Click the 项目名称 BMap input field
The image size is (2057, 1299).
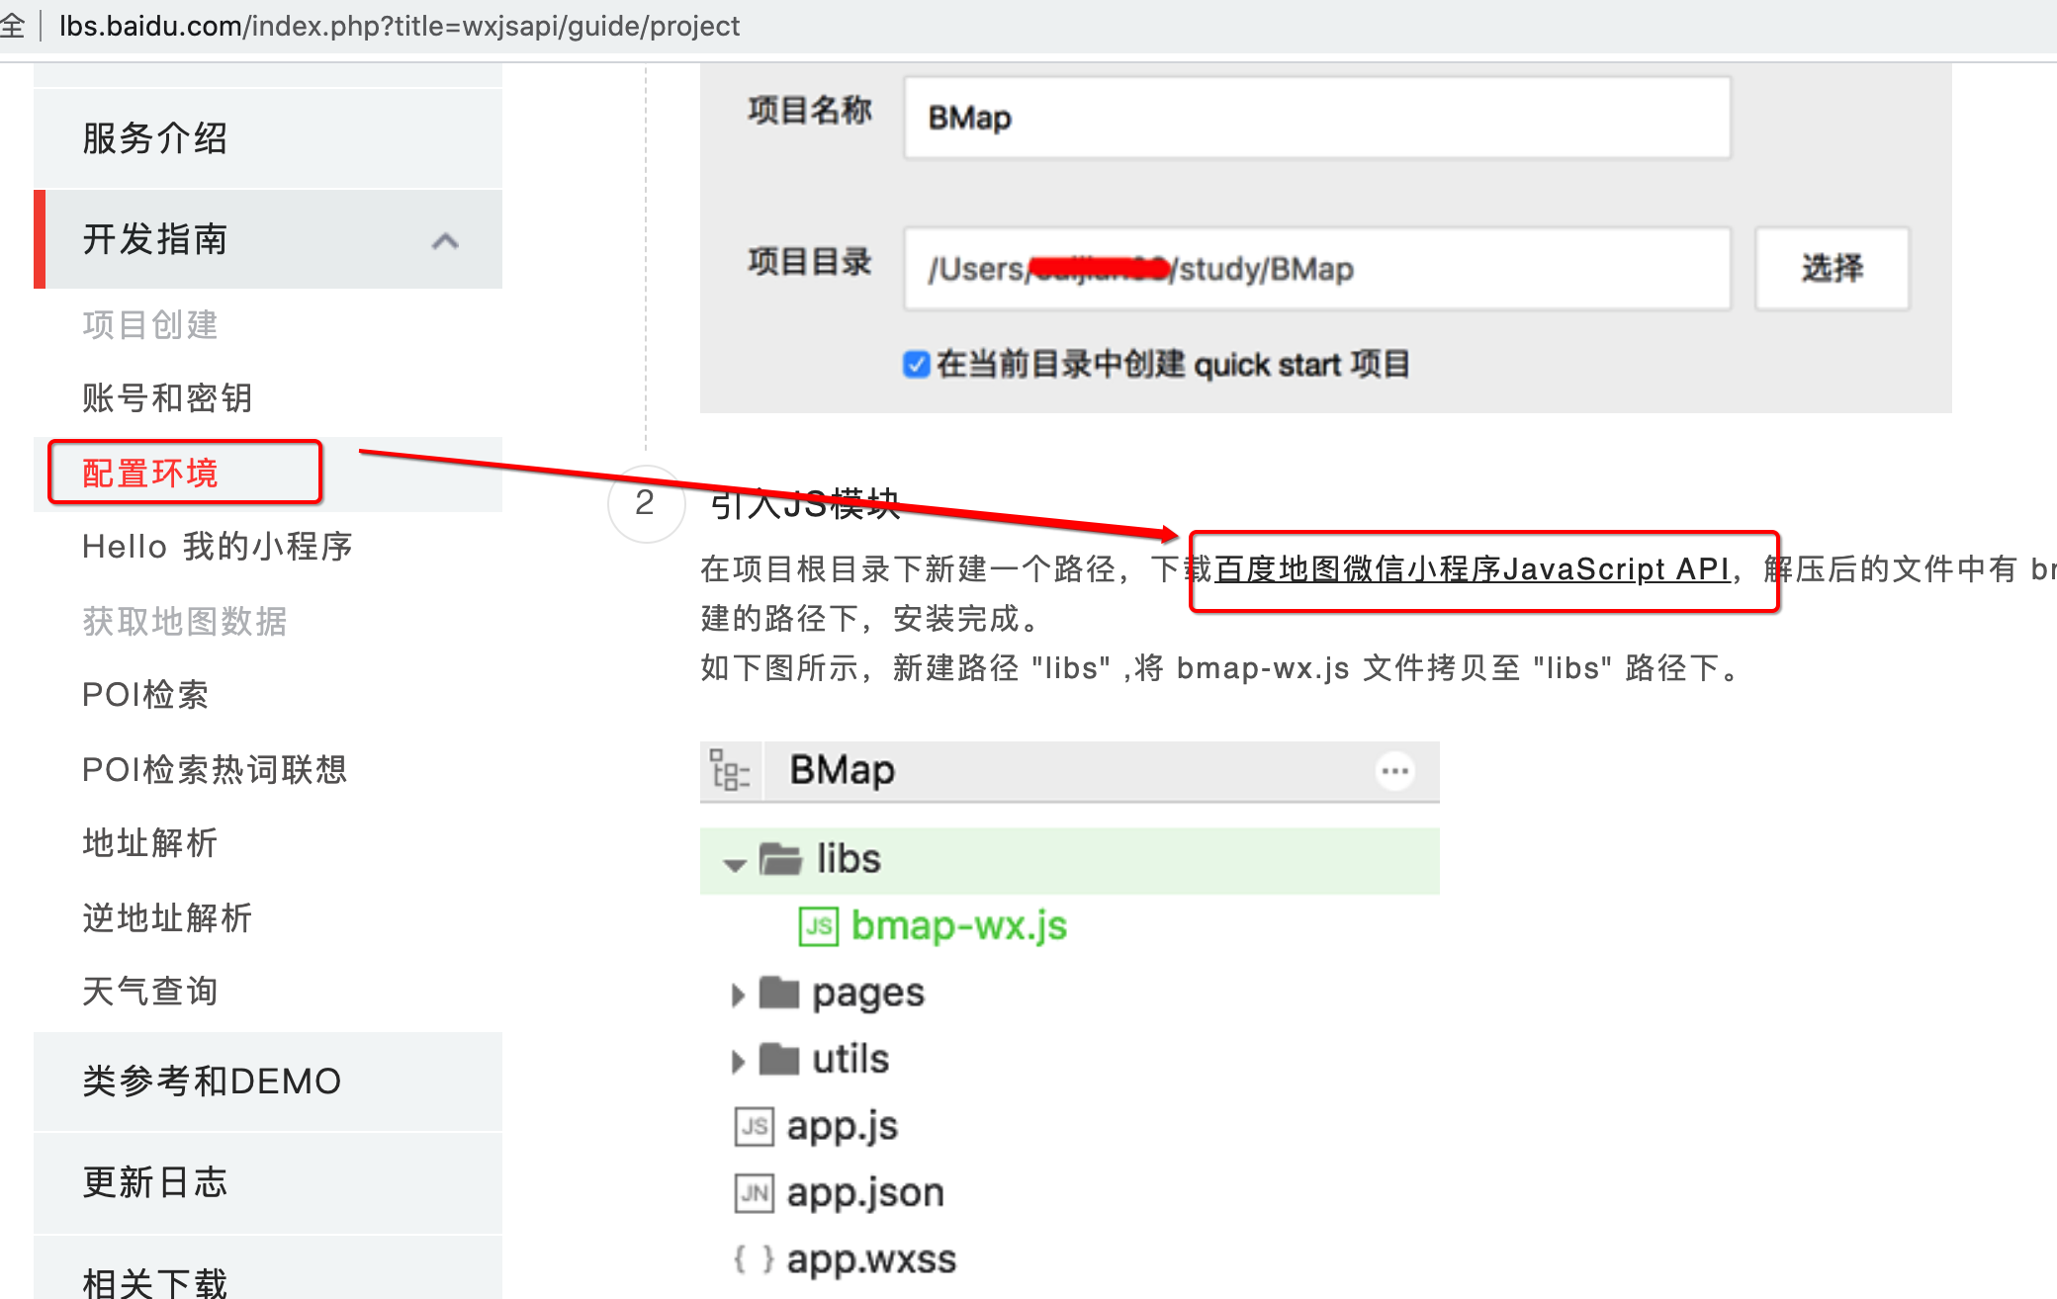tap(1315, 118)
